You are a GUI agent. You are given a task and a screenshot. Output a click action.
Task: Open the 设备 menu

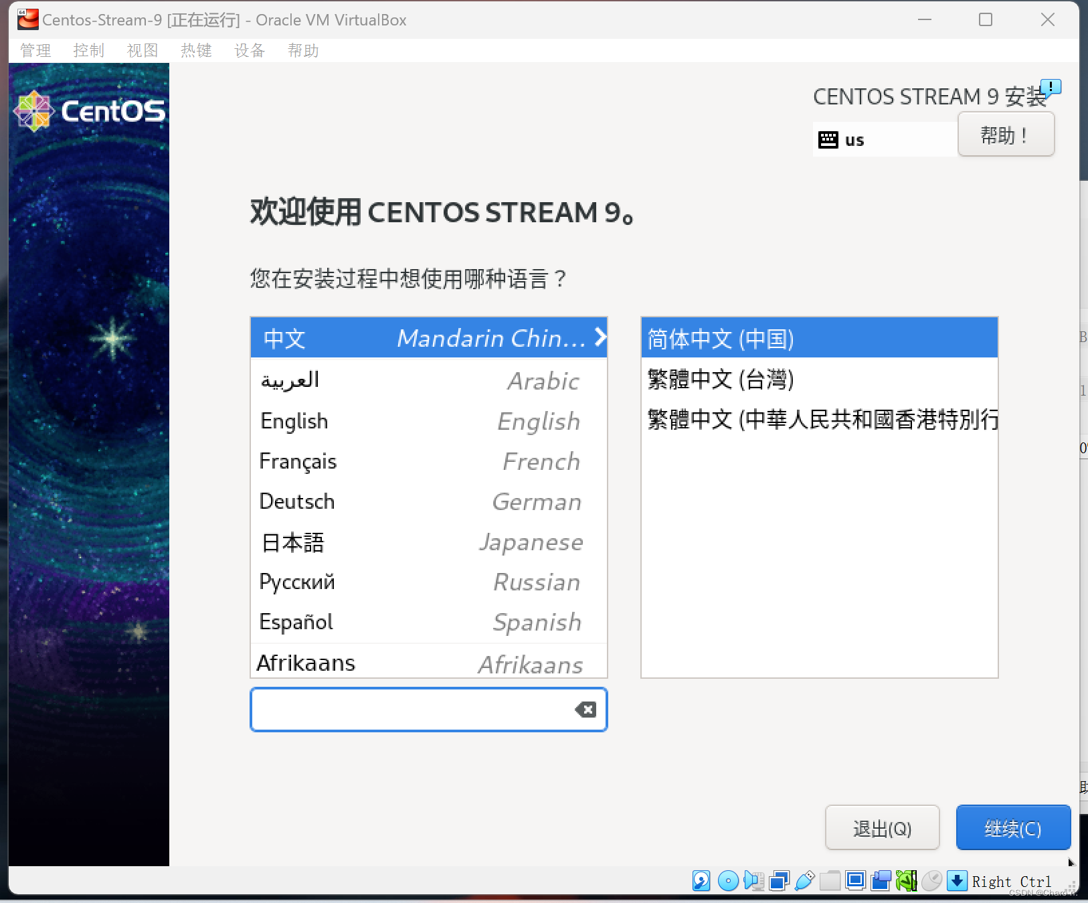(250, 51)
